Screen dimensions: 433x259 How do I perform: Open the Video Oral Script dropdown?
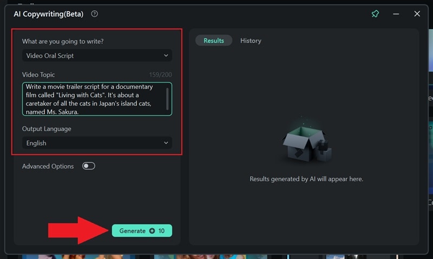[97, 56]
